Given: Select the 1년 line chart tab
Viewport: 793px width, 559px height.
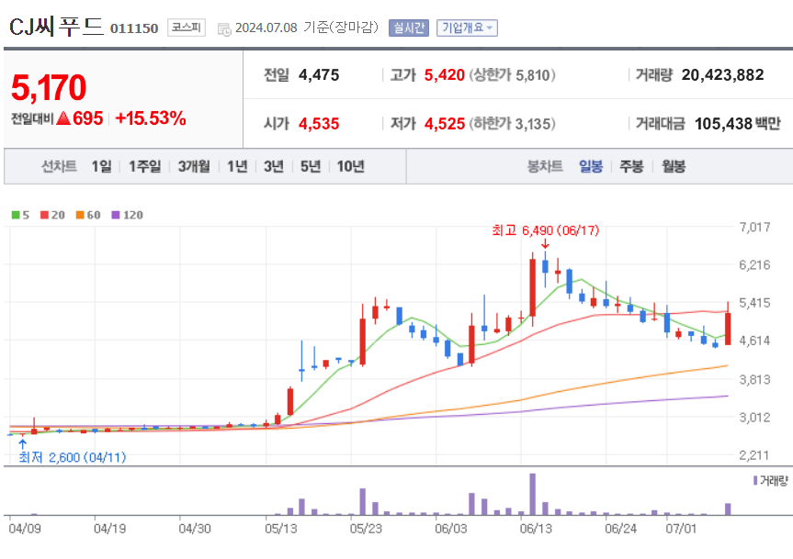Looking at the screenshot, I should coord(237,166).
